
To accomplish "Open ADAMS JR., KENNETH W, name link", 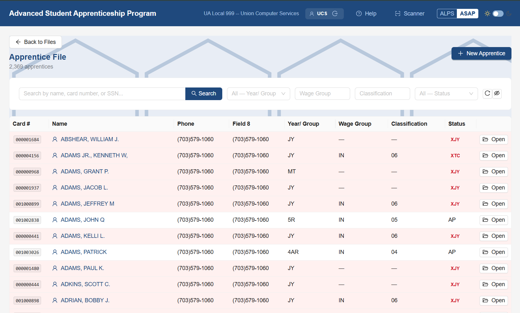I will coord(94,155).
